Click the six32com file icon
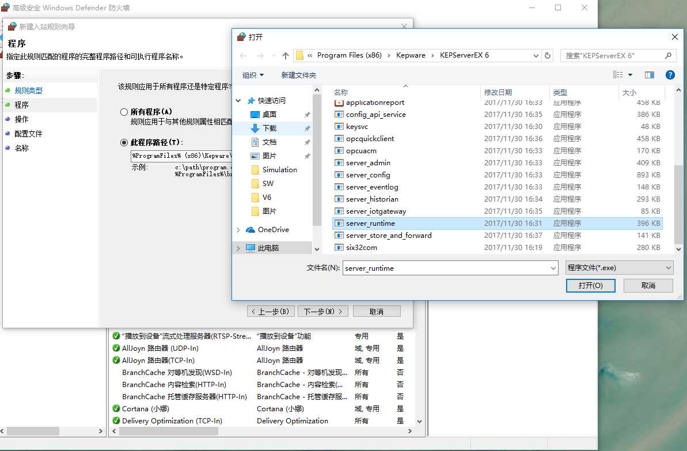Screen dimensions: 687x451 (x=339, y=248)
